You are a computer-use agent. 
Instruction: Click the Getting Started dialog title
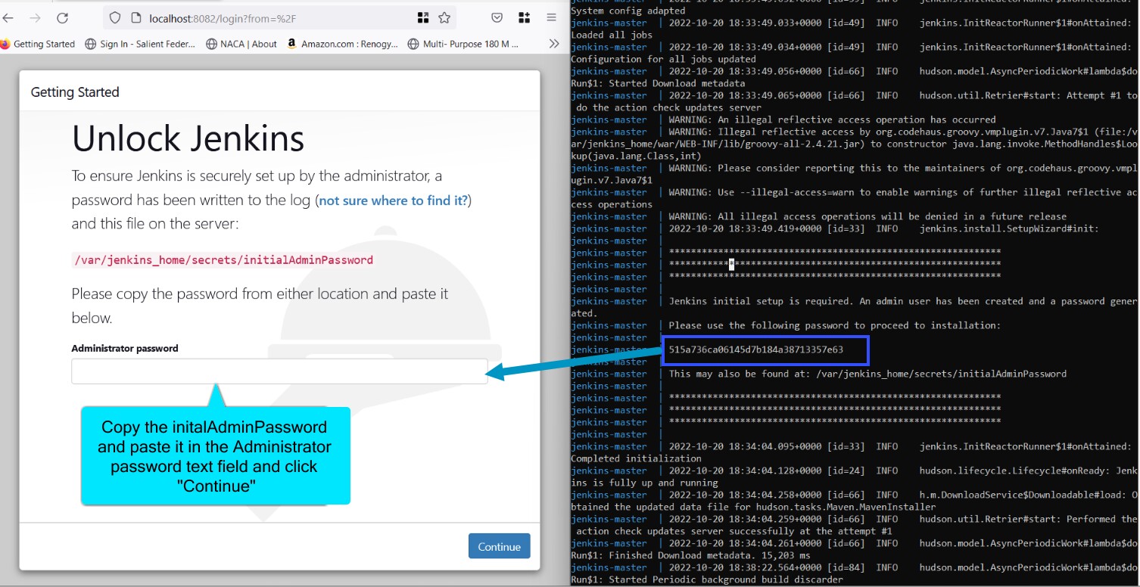(75, 92)
